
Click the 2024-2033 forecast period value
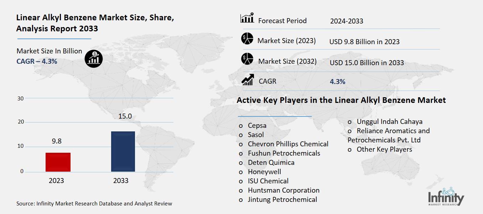point(347,21)
